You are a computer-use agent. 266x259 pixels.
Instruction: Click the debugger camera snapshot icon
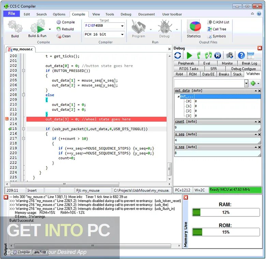[230, 55]
